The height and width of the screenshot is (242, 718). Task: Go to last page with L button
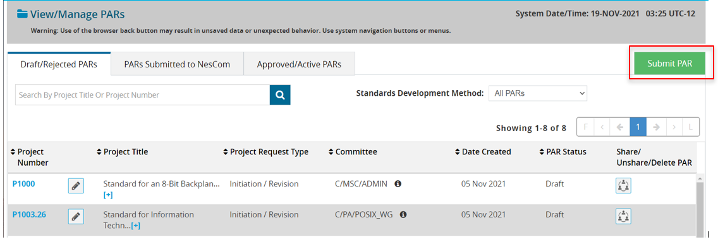coord(691,127)
